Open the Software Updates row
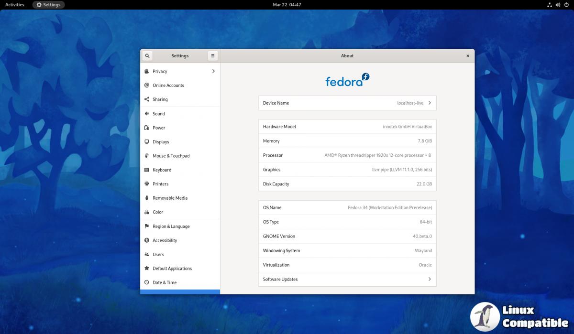The width and height of the screenshot is (574, 334). click(347, 280)
